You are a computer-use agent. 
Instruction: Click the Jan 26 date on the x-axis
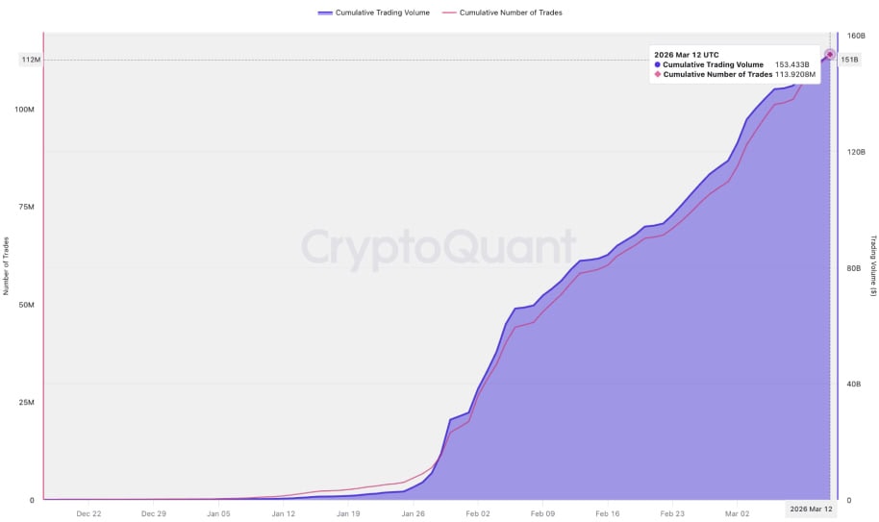413,513
